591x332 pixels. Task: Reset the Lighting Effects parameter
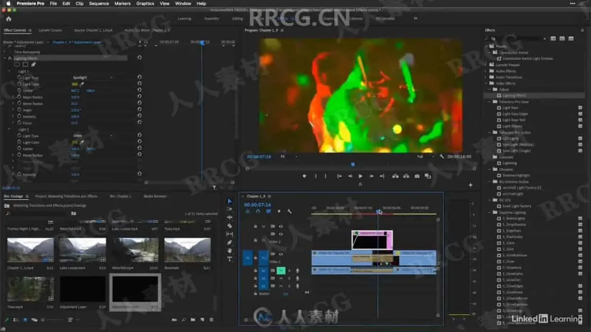pos(139,58)
